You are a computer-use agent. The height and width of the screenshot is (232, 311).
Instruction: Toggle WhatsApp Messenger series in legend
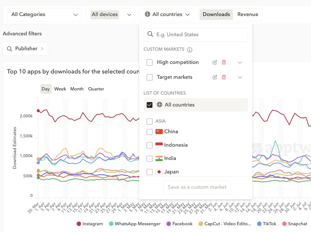[x=135, y=224]
